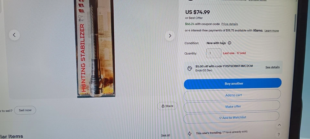Viewport: 310px width, 139px height.
Task: Click the page vertical scrollbar
Action: 295,23
